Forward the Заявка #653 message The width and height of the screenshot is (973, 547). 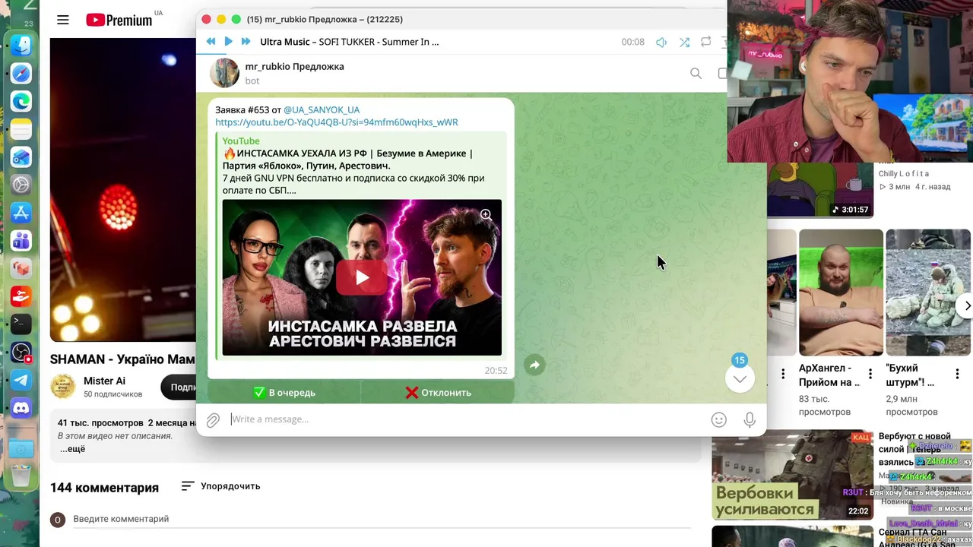pyautogui.click(x=534, y=365)
